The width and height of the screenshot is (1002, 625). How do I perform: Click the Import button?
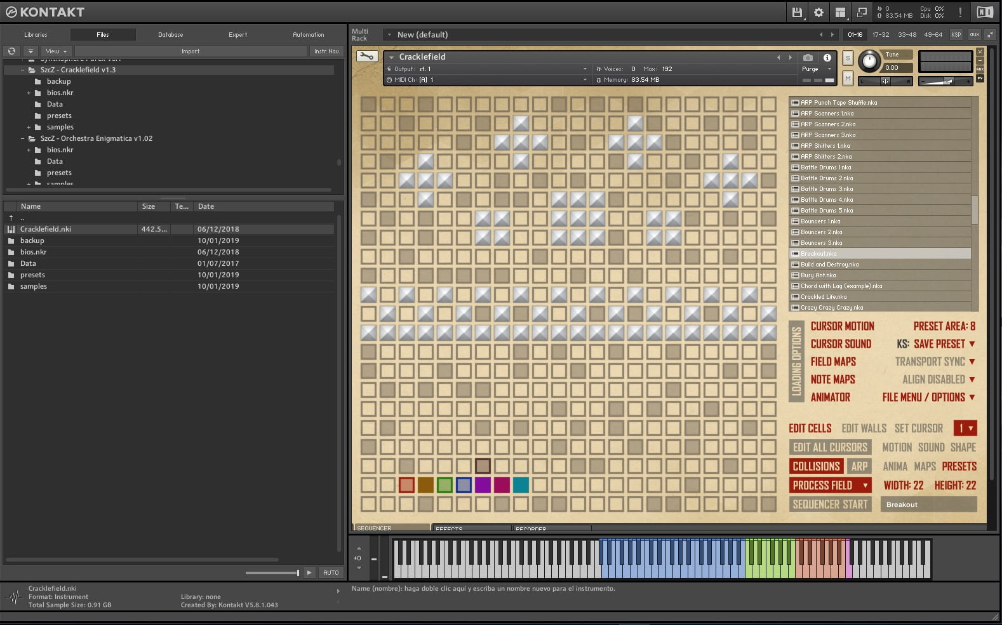click(190, 51)
